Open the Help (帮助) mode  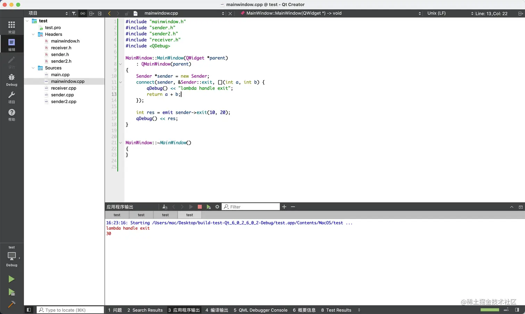pyautogui.click(x=11, y=115)
